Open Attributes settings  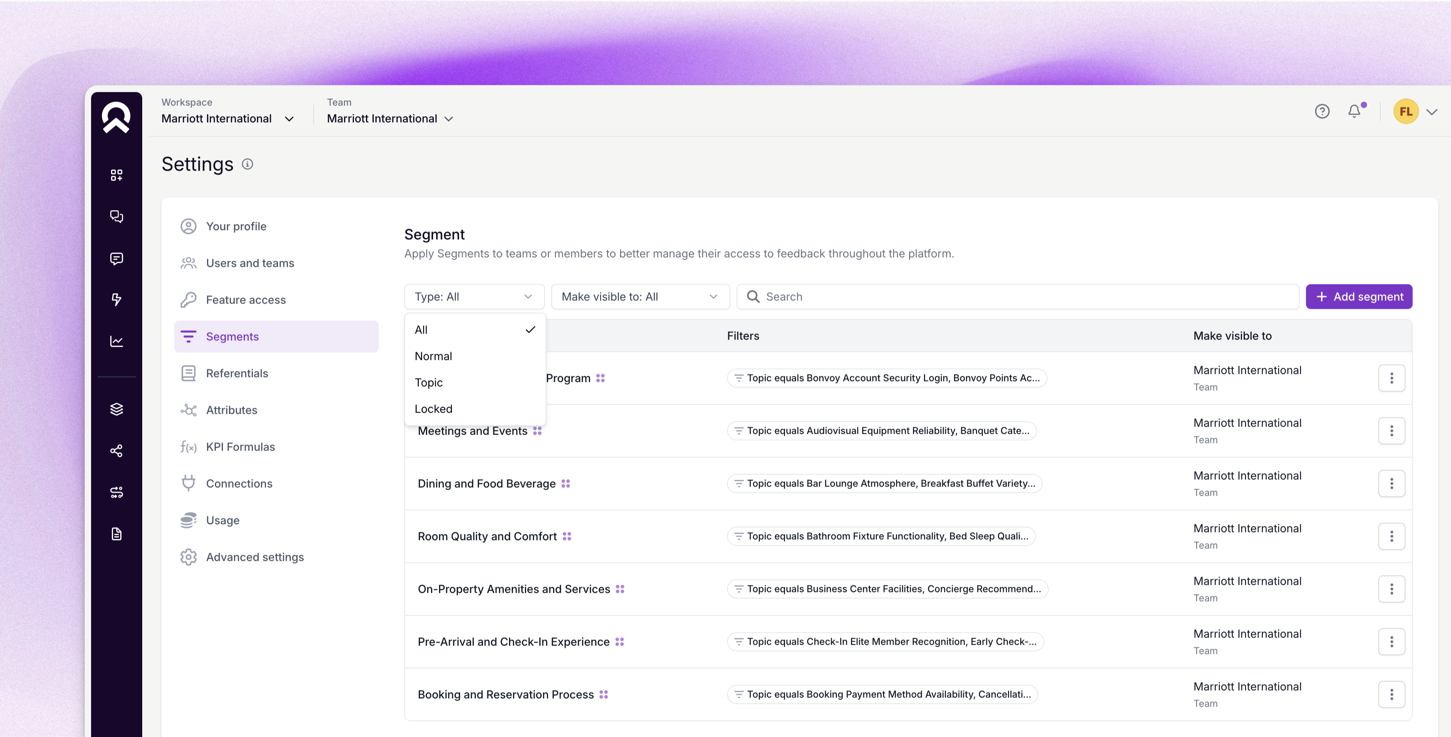tap(276, 410)
